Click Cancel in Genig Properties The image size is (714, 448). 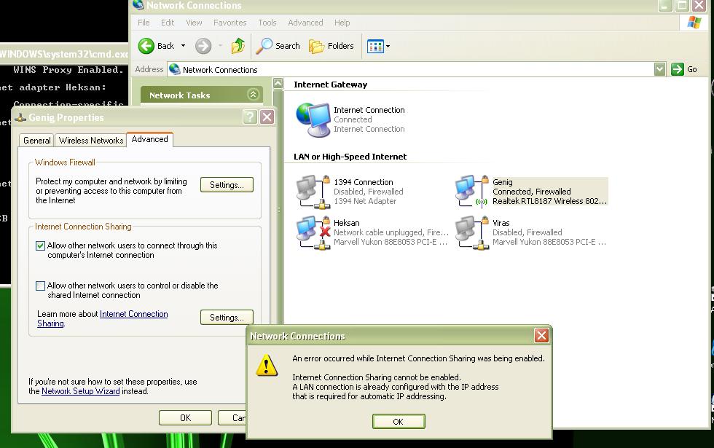coord(232,418)
